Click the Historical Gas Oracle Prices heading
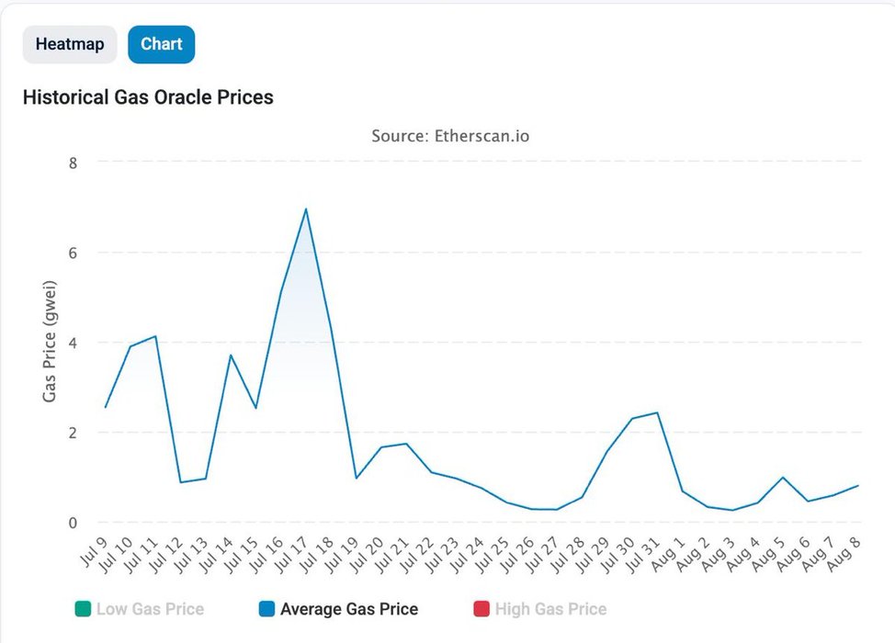 pyautogui.click(x=148, y=96)
